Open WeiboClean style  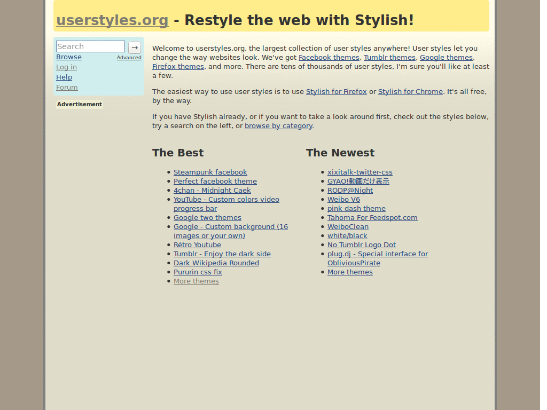[348, 226]
